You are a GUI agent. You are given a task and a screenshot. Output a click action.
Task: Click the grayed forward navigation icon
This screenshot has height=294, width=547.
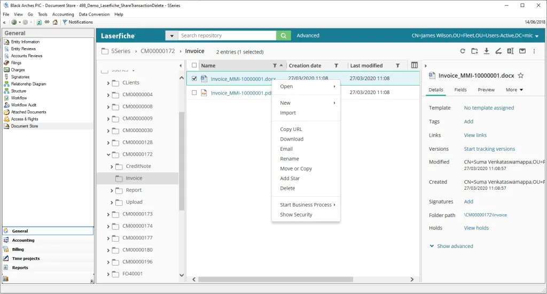coord(25,22)
